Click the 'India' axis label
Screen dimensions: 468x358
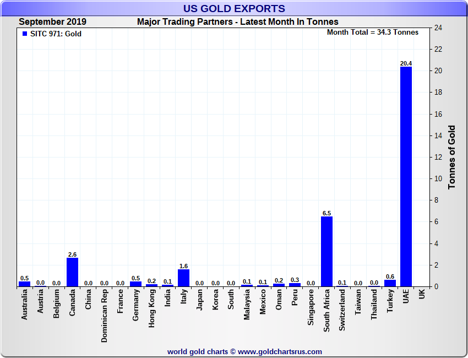[168, 298]
